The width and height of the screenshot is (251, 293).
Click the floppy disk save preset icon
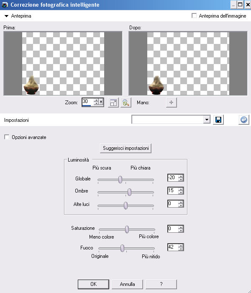[x=218, y=120]
